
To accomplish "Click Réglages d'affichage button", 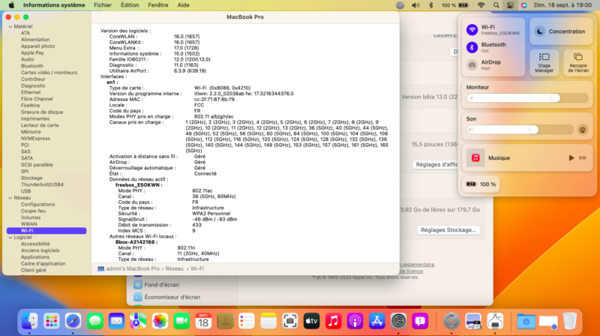I will (x=436, y=164).
